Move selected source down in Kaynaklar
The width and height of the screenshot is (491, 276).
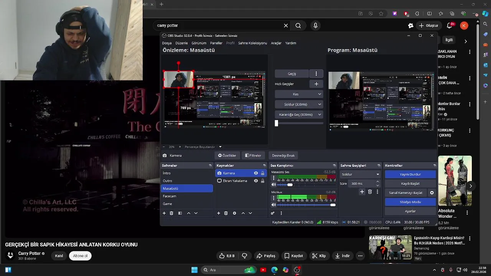point(250,213)
